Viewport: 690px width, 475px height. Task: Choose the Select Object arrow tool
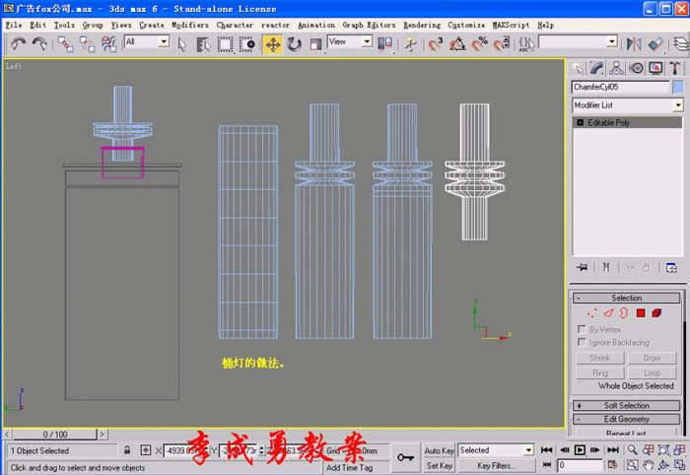[x=181, y=44]
